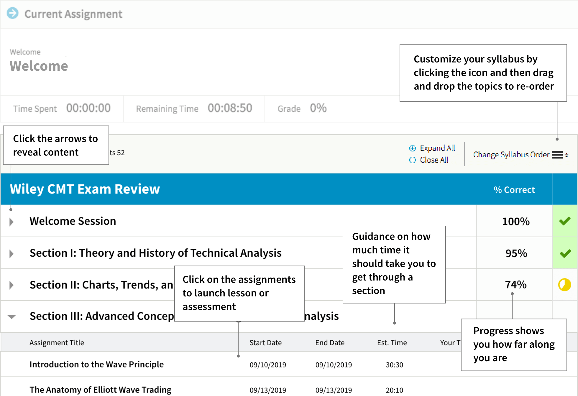Open Introduction to the Wave Principle assignment
This screenshot has height=396, width=578.
pos(96,364)
